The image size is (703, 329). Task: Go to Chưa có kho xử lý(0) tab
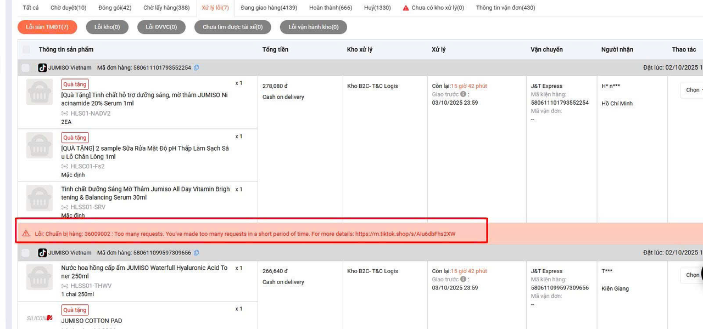tap(433, 8)
